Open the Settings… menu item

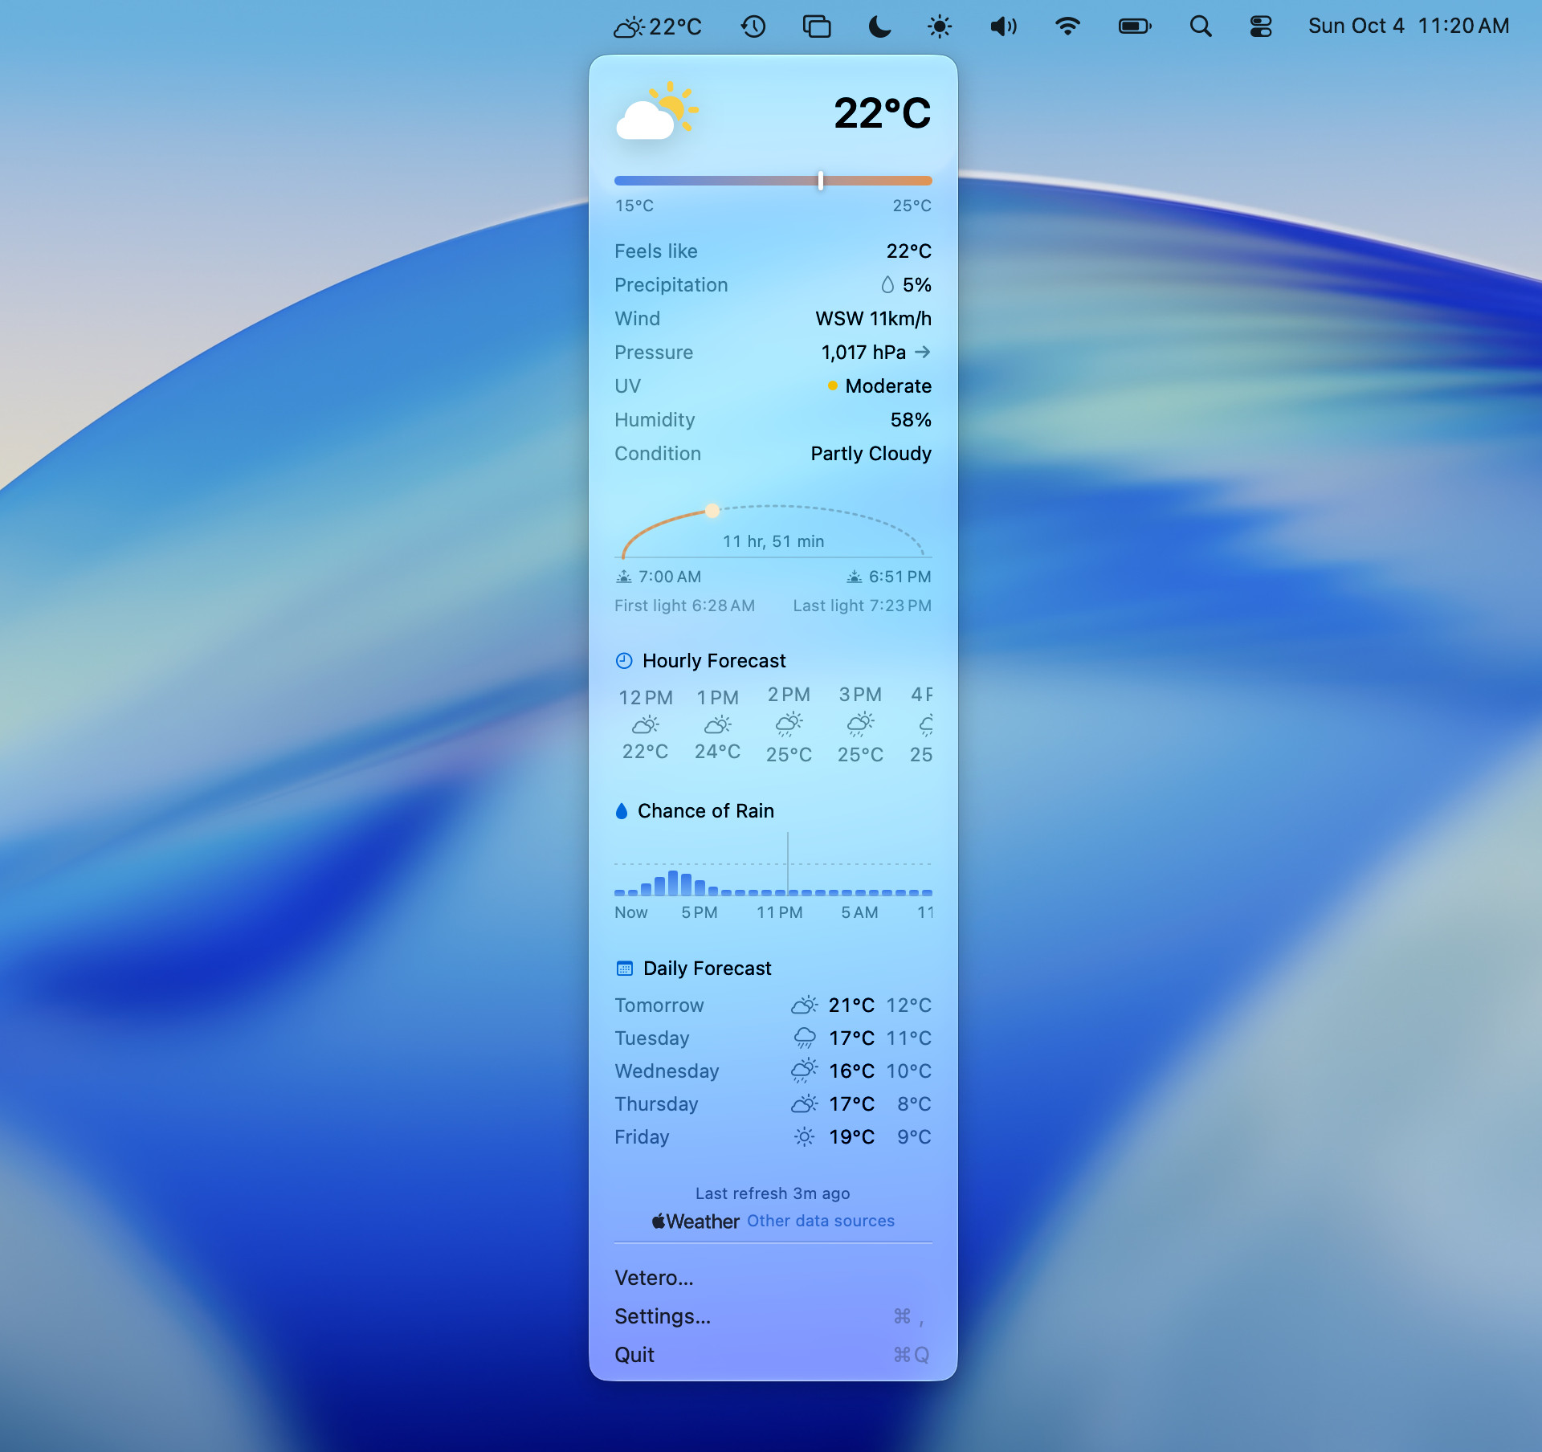[773, 1316]
